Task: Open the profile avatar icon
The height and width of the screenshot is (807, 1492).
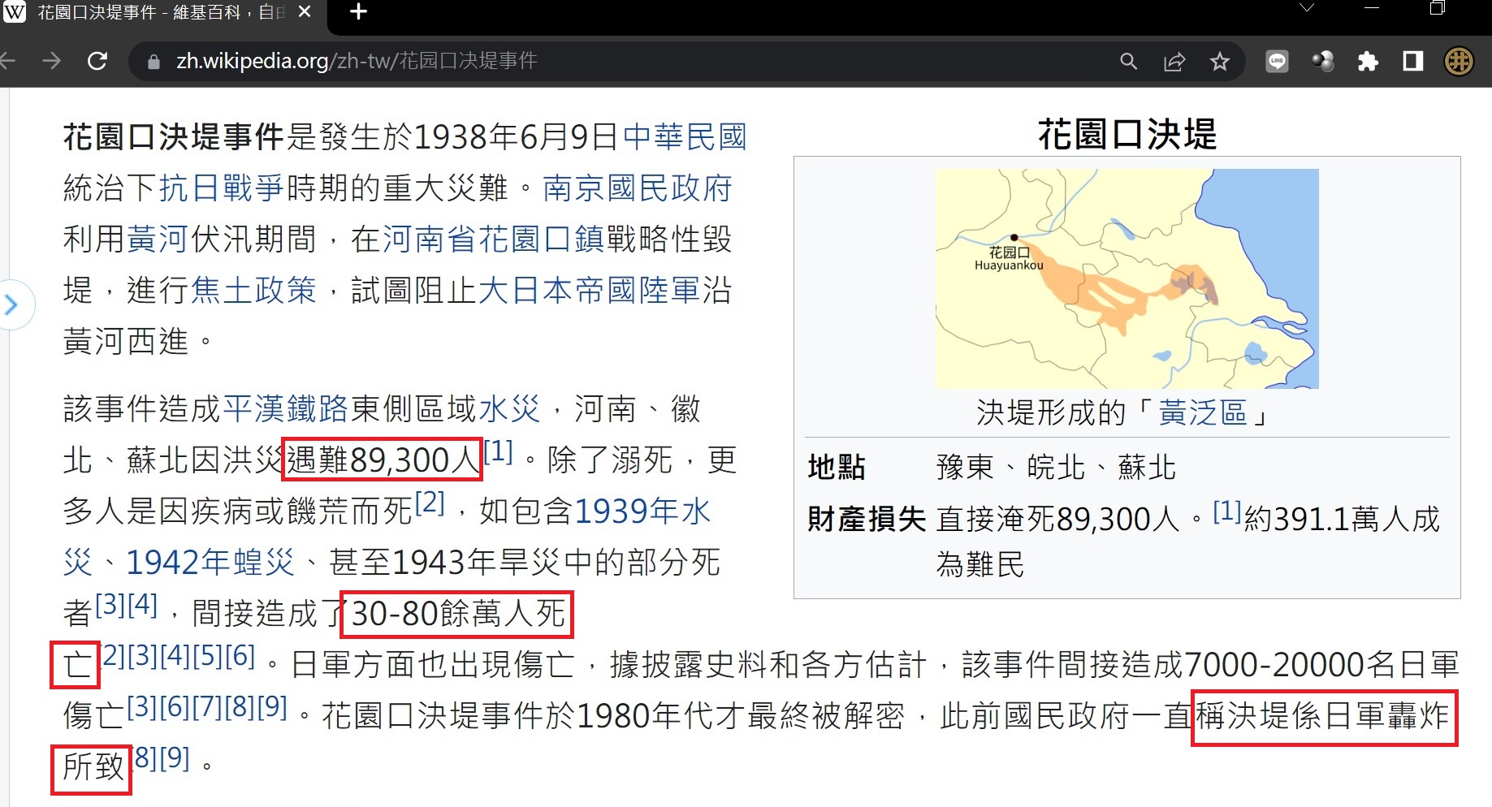Action: point(1459,61)
